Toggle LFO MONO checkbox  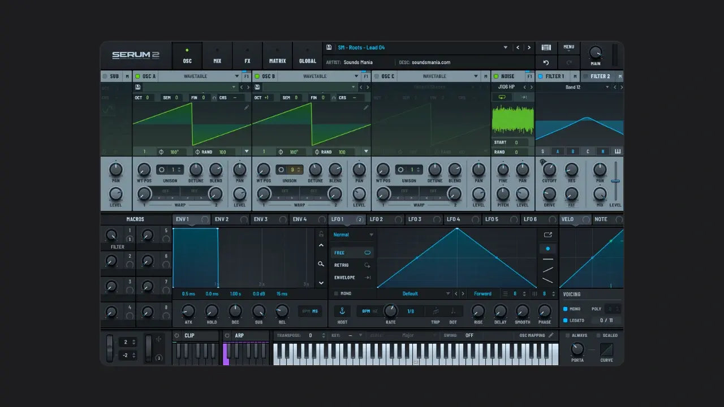pyautogui.click(x=336, y=294)
